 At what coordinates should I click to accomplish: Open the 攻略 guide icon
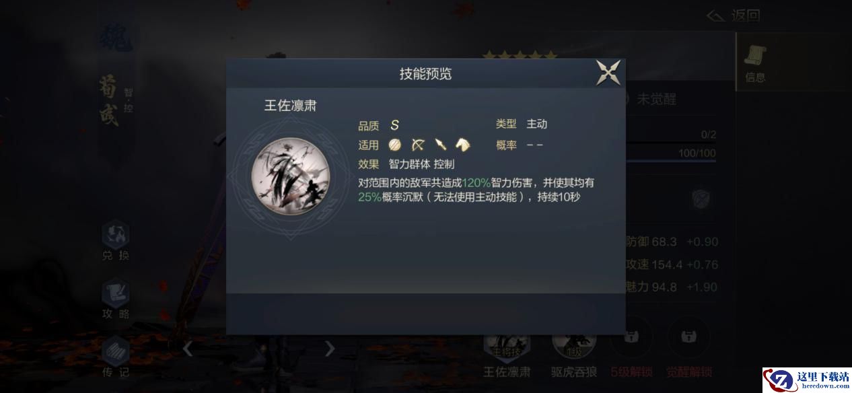116,299
